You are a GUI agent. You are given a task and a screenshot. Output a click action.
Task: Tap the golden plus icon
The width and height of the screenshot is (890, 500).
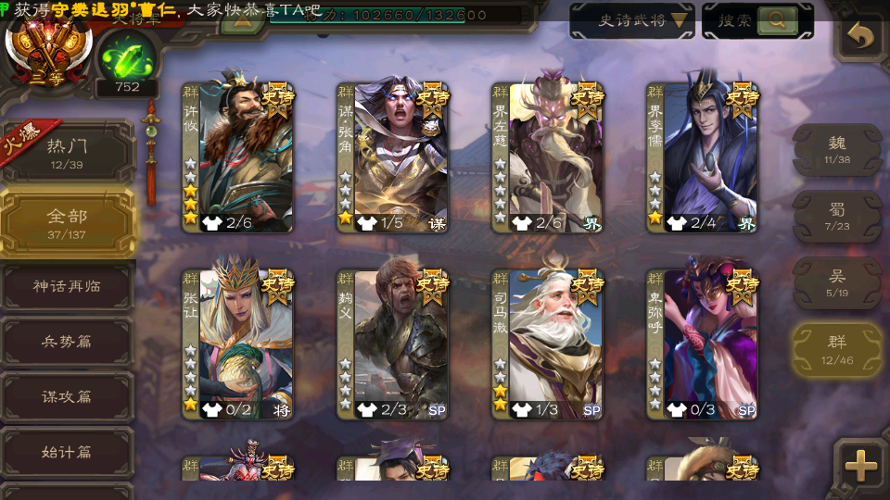(x=861, y=466)
